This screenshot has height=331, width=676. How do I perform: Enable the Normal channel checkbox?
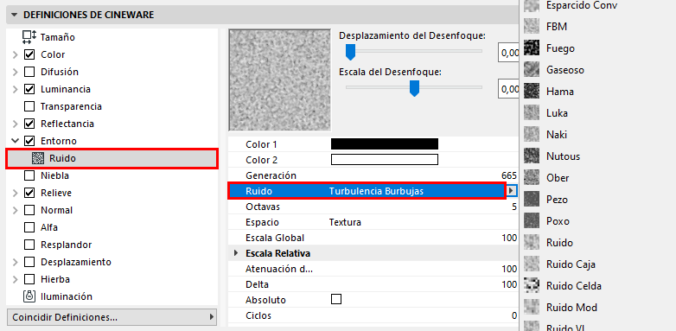tap(29, 210)
